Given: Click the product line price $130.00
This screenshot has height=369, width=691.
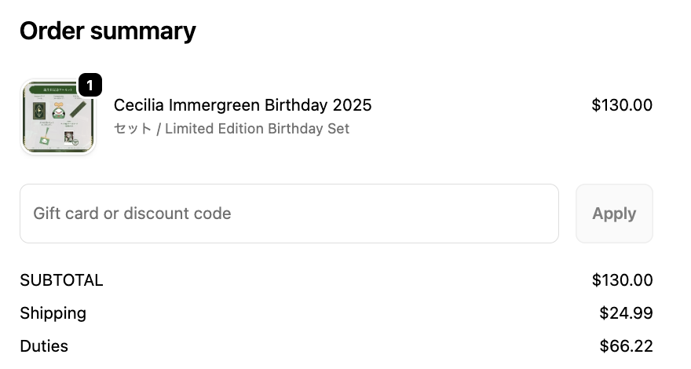Looking at the screenshot, I should (621, 105).
